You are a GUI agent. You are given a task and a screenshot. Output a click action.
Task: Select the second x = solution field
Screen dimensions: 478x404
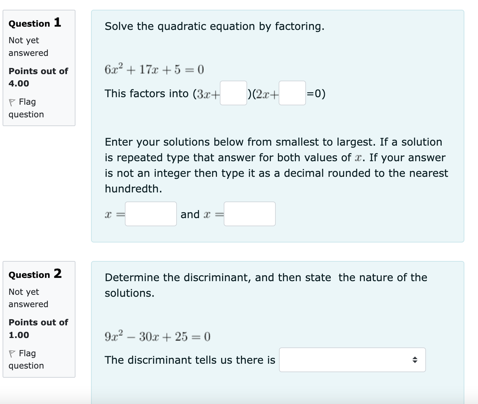coord(249,214)
